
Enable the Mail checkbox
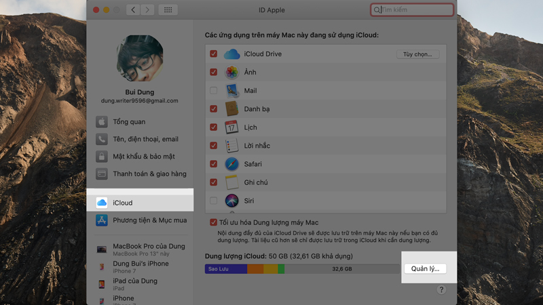(214, 91)
